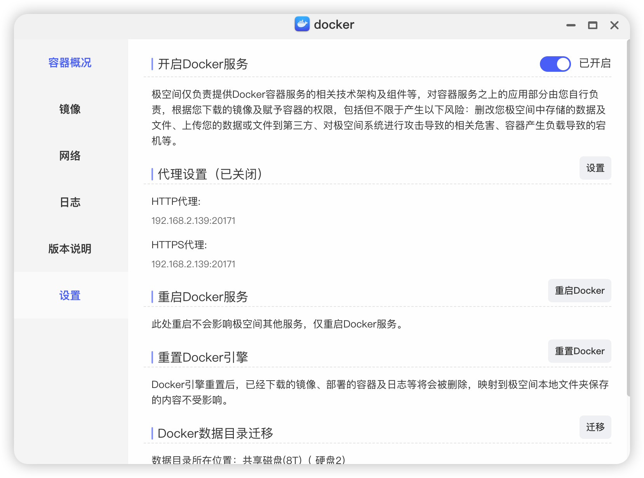Click the 开启Docker服务 heading
Image resolution: width=644 pixels, height=478 pixels.
203,64
